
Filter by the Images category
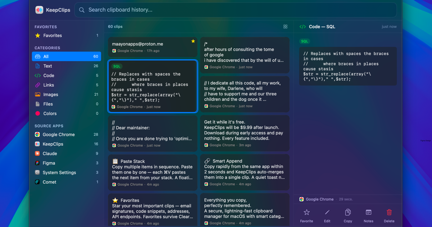pyautogui.click(x=66, y=94)
